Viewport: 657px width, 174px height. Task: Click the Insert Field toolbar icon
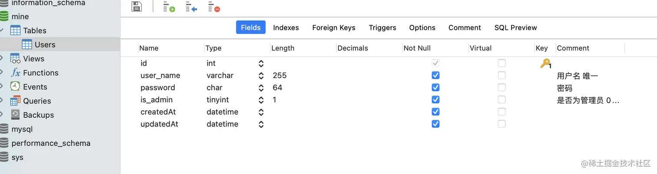pyautogui.click(x=191, y=7)
